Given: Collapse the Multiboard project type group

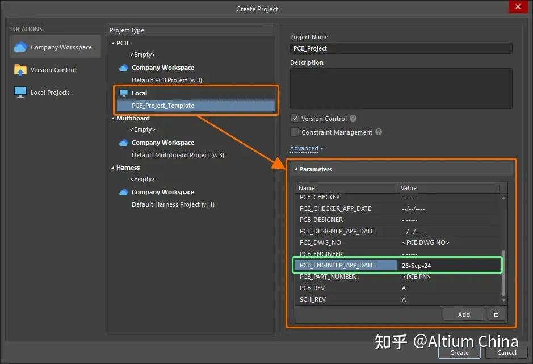Looking at the screenshot, I should click(113, 118).
